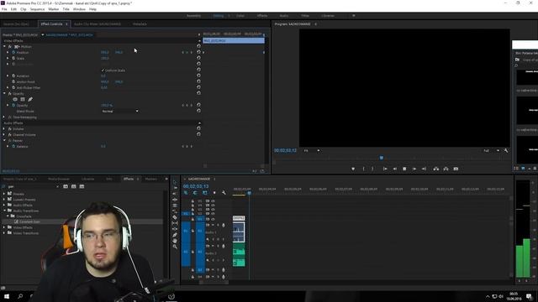The height and width of the screenshot is (302, 538).
Task: Collapse the Opacity effect group
Action: 4,93
